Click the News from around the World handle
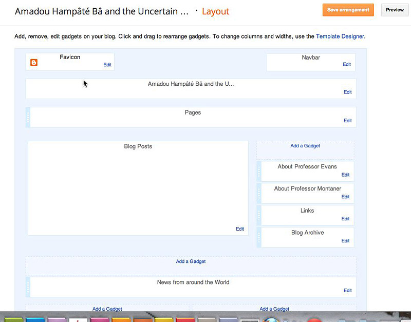Image resolution: width=411 pixels, height=322 pixels. point(28,287)
